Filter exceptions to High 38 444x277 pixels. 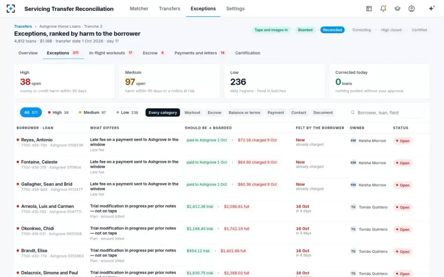tap(58, 113)
